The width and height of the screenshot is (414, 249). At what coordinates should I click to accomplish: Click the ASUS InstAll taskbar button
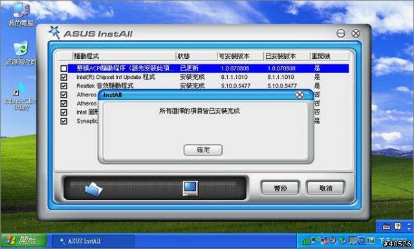[93, 241]
